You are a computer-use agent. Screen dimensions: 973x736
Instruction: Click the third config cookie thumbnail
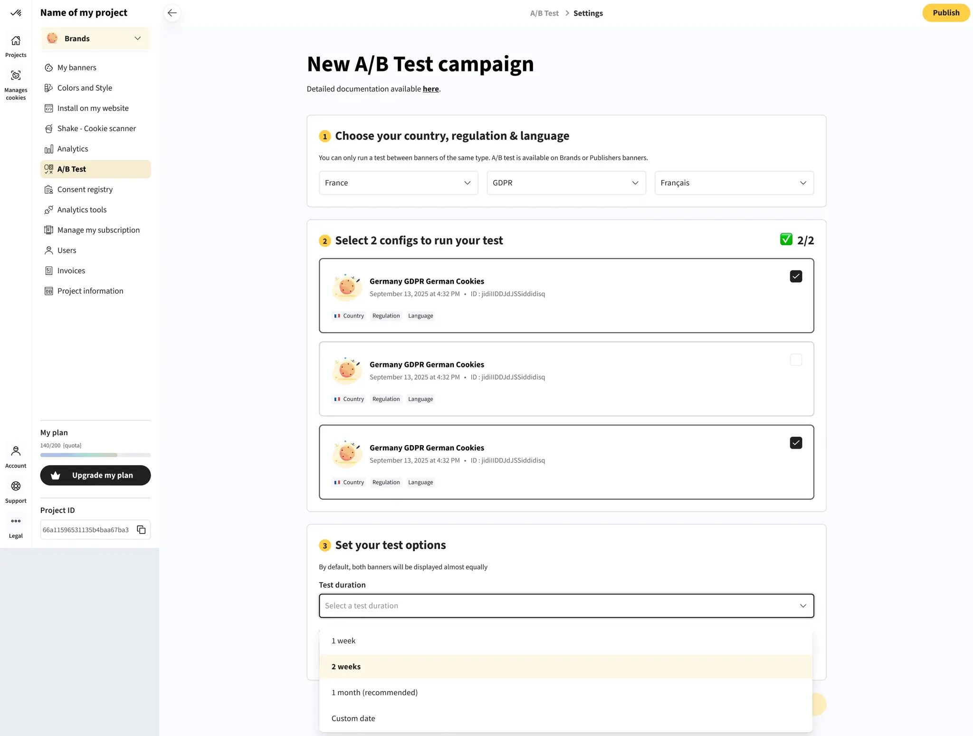tap(346, 454)
